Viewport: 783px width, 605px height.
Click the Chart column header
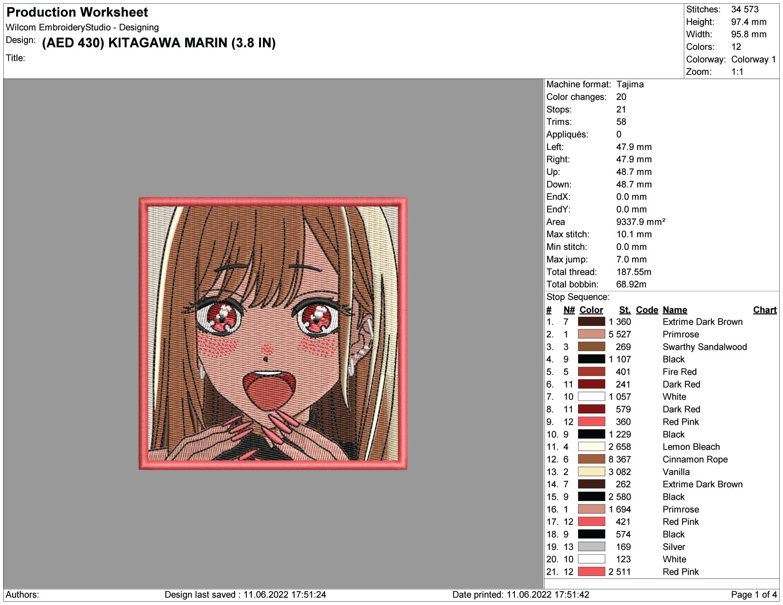click(765, 310)
